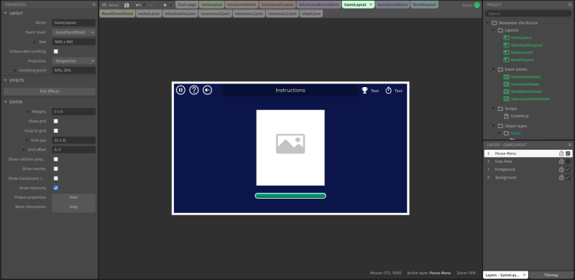Disable the Show hierarchy checkbox

(56, 188)
